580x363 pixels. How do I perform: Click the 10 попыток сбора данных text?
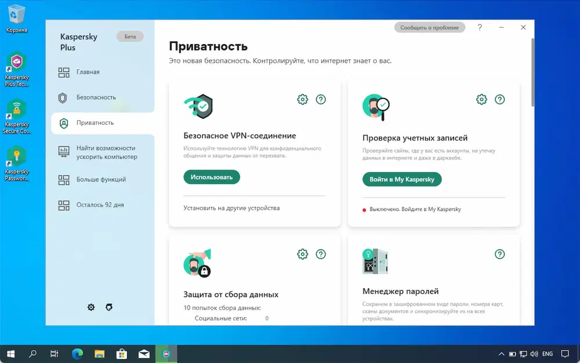[222, 308]
